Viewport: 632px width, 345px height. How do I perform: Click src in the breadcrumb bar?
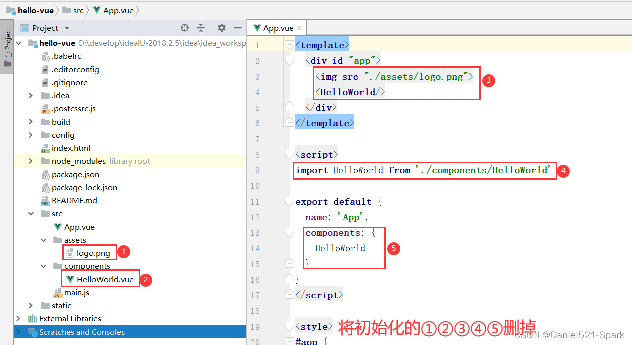click(73, 10)
